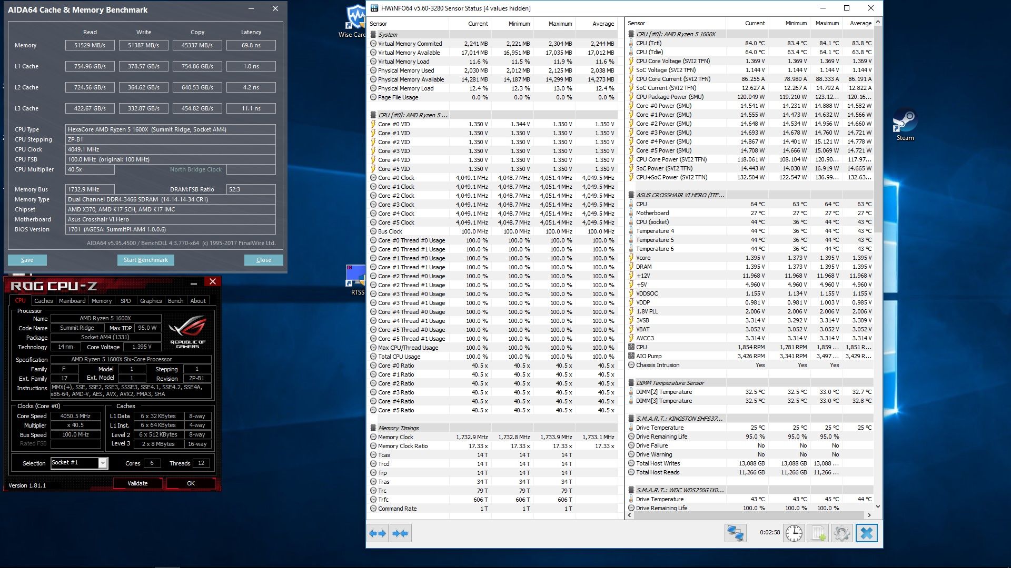This screenshot has width=1011, height=568.
Task: Click HWiNFO blue X quit sensors icon
Action: 867,533
